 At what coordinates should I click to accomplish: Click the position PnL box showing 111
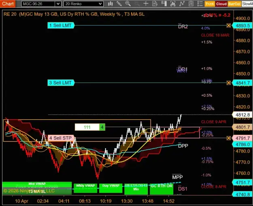pyautogui.click(x=87, y=127)
